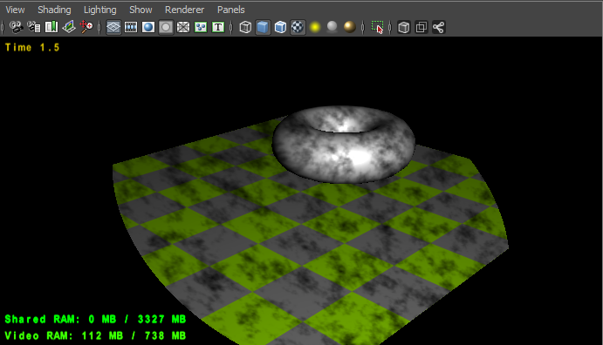Open the Shading dropdown menu
Screen dimensions: 603x345
coord(54,10)
